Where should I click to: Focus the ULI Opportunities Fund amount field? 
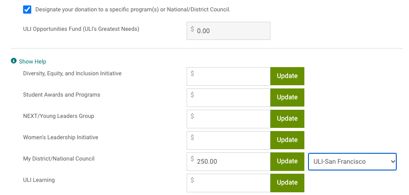[228, 31]
